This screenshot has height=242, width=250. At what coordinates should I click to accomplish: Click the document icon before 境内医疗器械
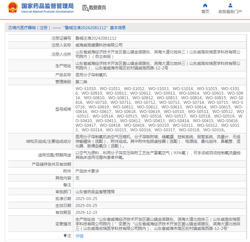[10, 28]
